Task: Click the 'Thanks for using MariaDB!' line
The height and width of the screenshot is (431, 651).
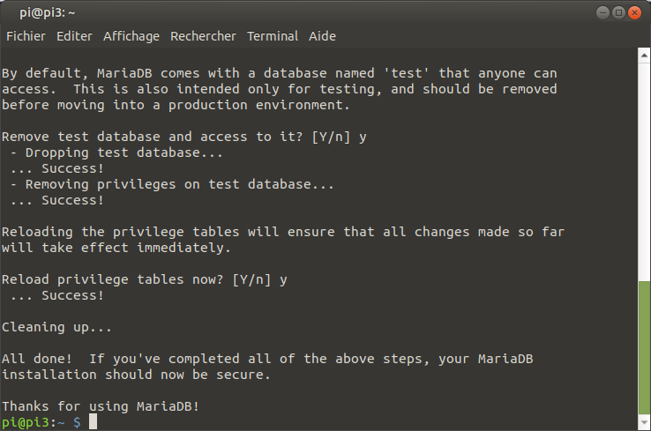Action: point(101,406)
